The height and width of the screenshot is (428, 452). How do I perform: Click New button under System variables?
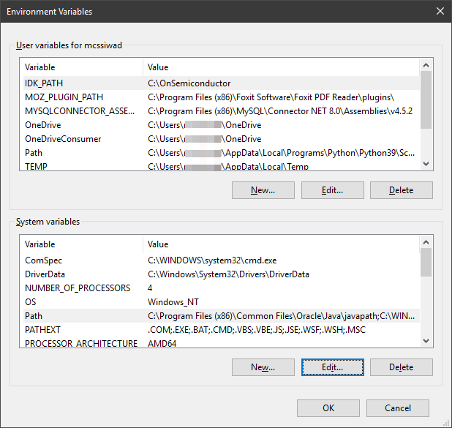click(x=263, y=367)
